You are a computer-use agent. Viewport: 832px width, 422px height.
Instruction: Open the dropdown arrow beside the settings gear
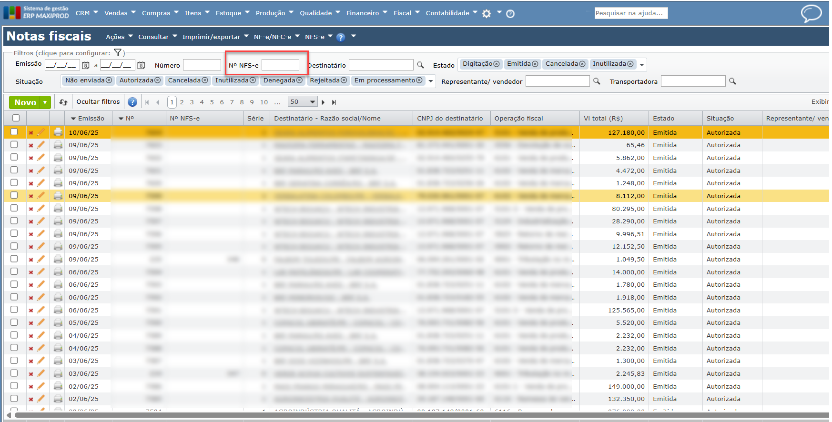pos(499,12)
